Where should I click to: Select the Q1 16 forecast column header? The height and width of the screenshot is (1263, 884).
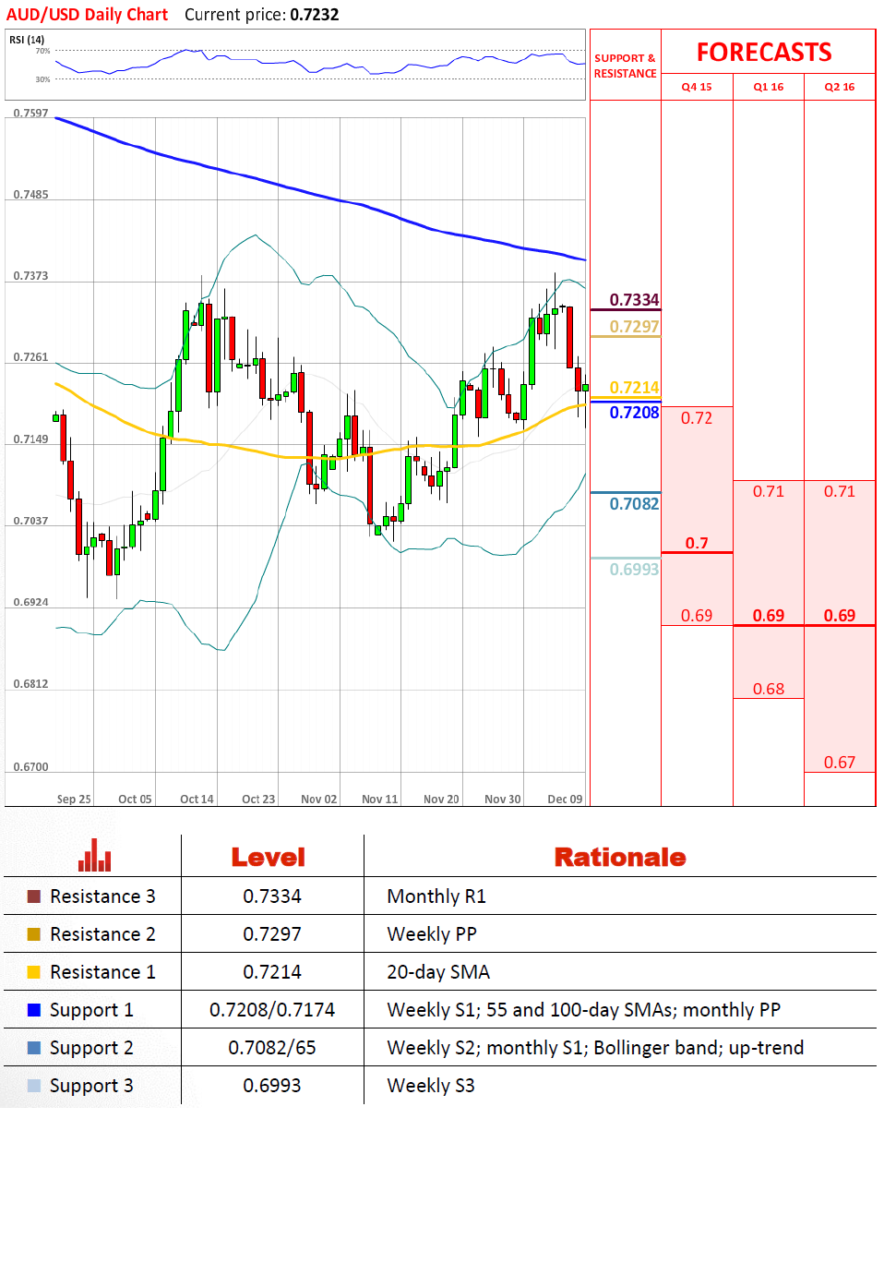pyautogui.click(x=769, y=87)
